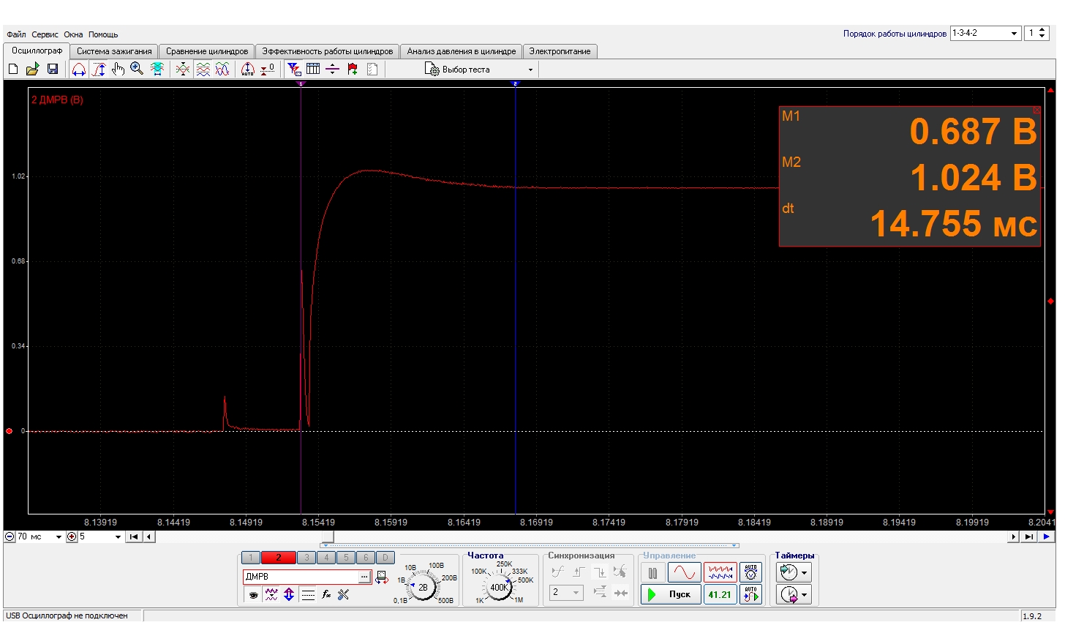
Task: Toggle the red multi-wave display mode button
Action: [x=720, y=572]
